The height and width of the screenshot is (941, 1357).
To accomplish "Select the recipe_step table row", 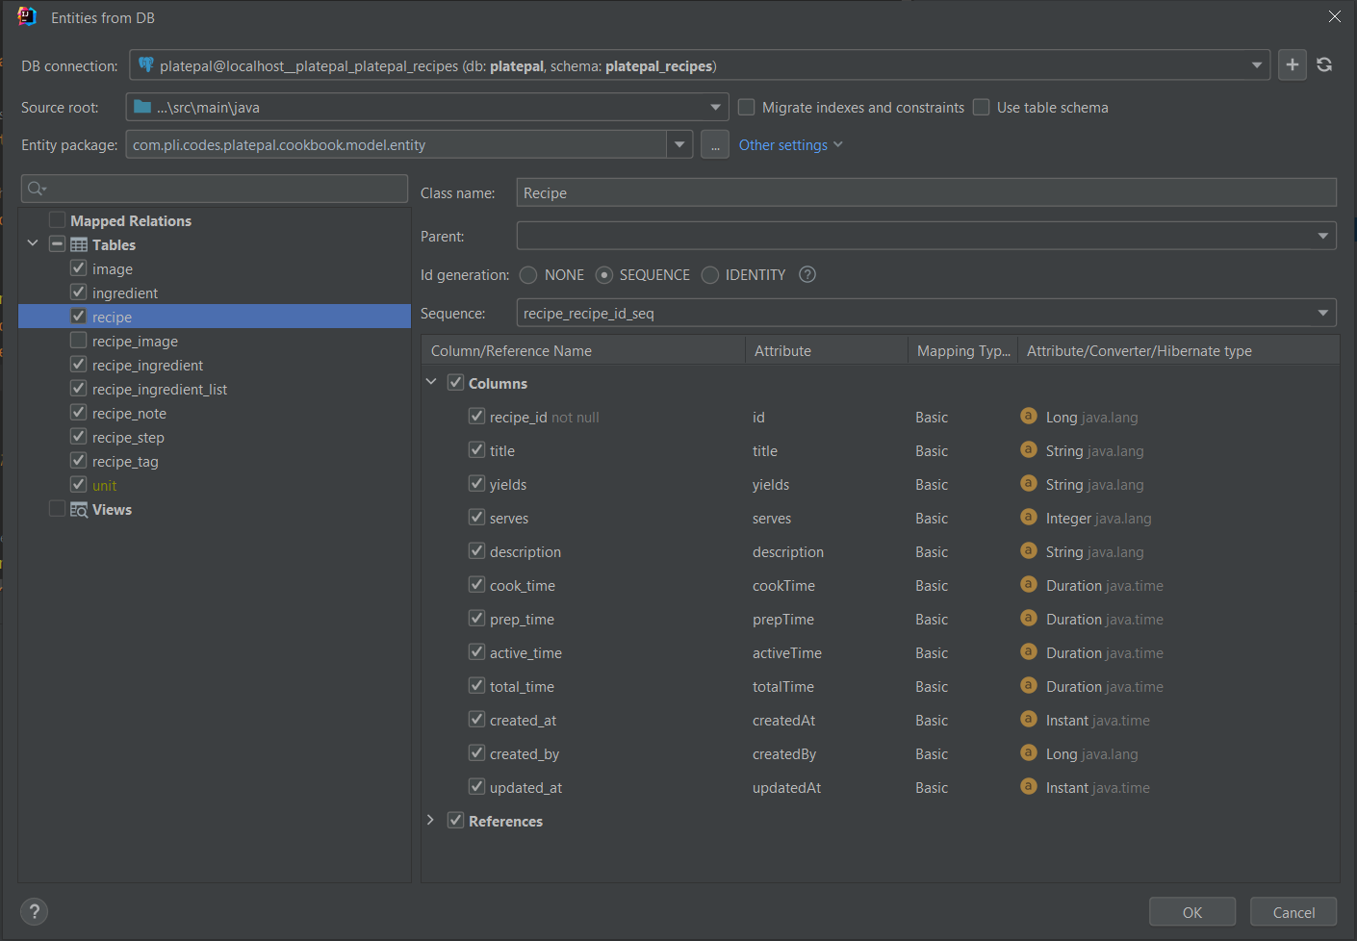I will point(215,437).
